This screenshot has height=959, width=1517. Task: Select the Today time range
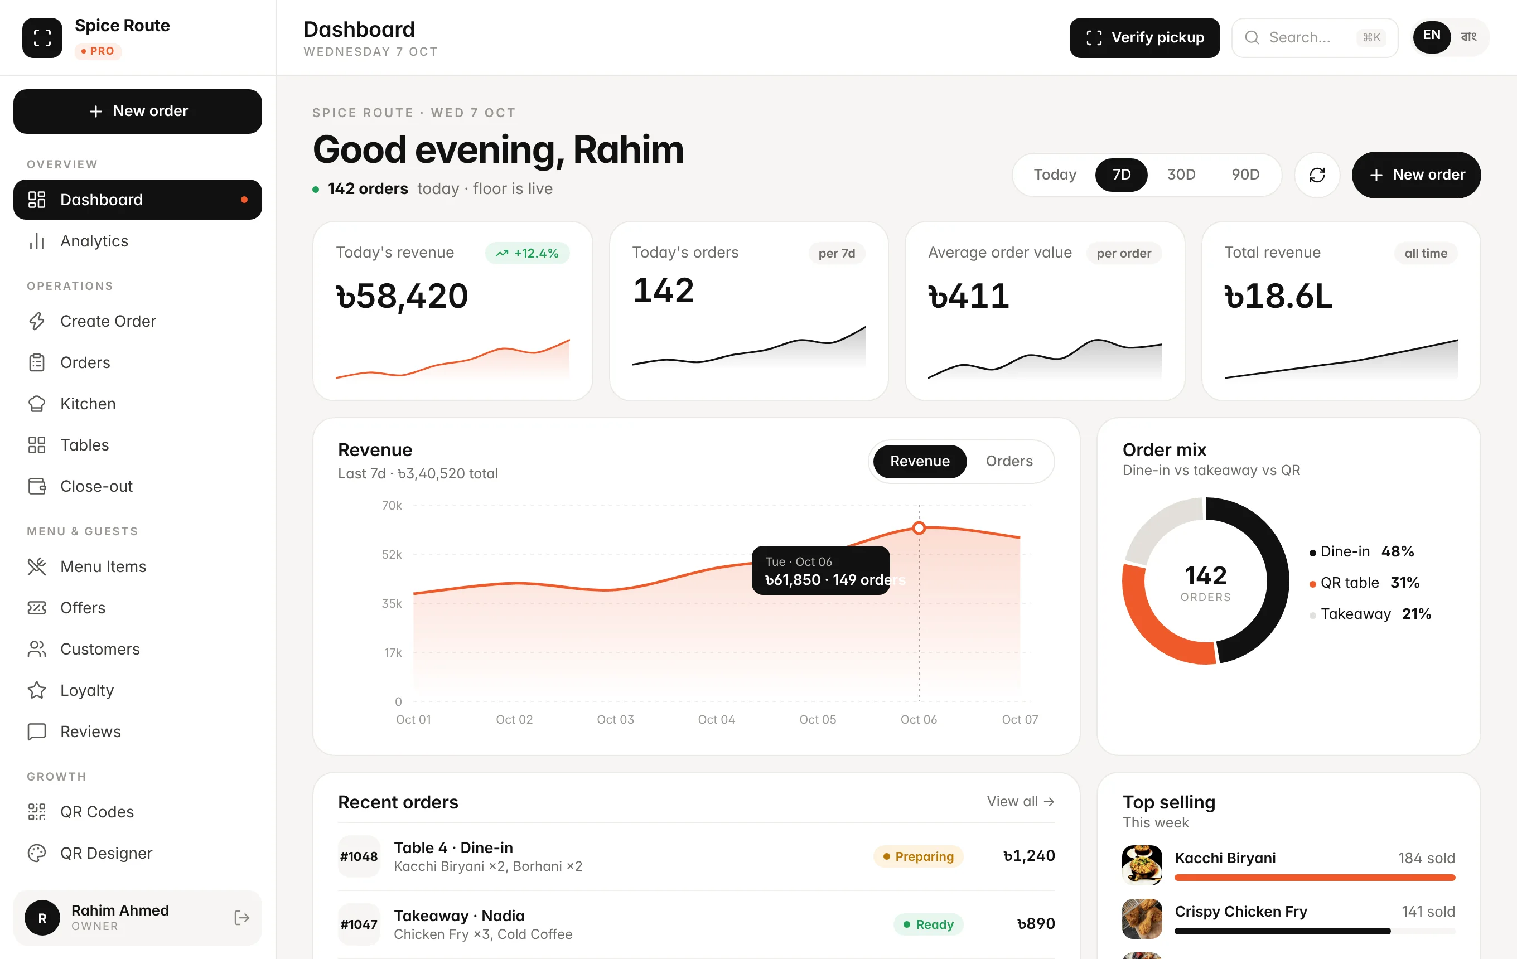pos(1055,175)
